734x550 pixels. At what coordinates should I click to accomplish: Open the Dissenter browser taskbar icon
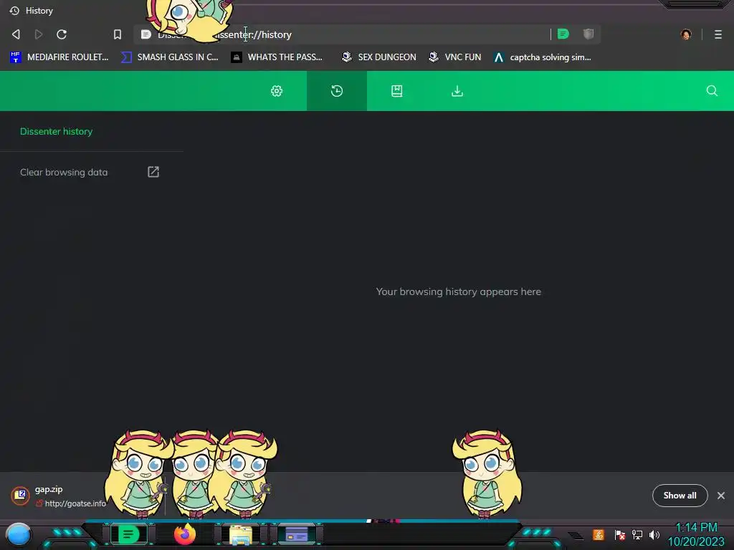129,534
